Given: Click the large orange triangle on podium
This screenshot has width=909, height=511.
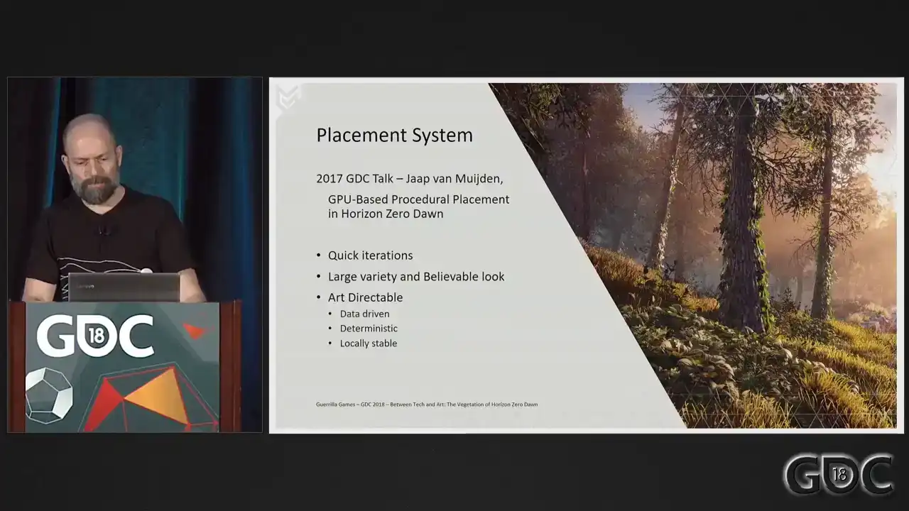Looking at the screenshot, I should [160, 396].
